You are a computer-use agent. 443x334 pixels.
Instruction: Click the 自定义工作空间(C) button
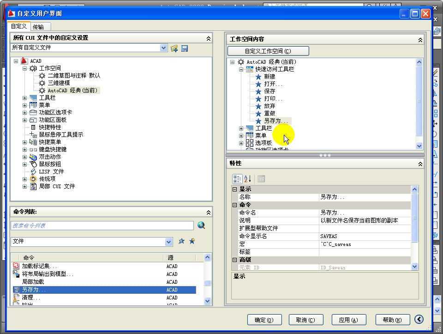[x=268, y=51]
